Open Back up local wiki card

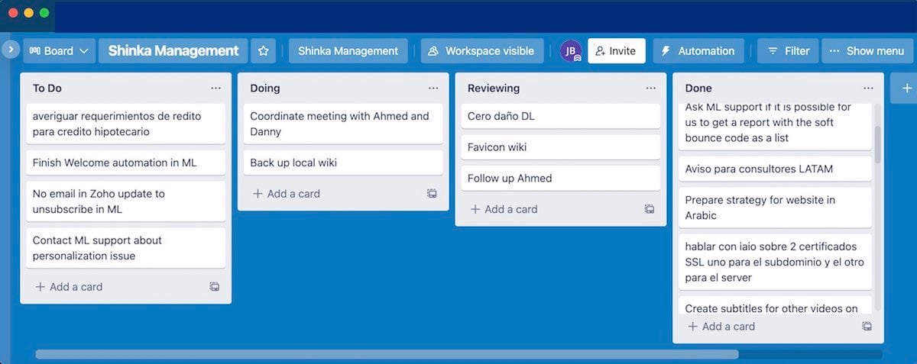pos(343,163)
